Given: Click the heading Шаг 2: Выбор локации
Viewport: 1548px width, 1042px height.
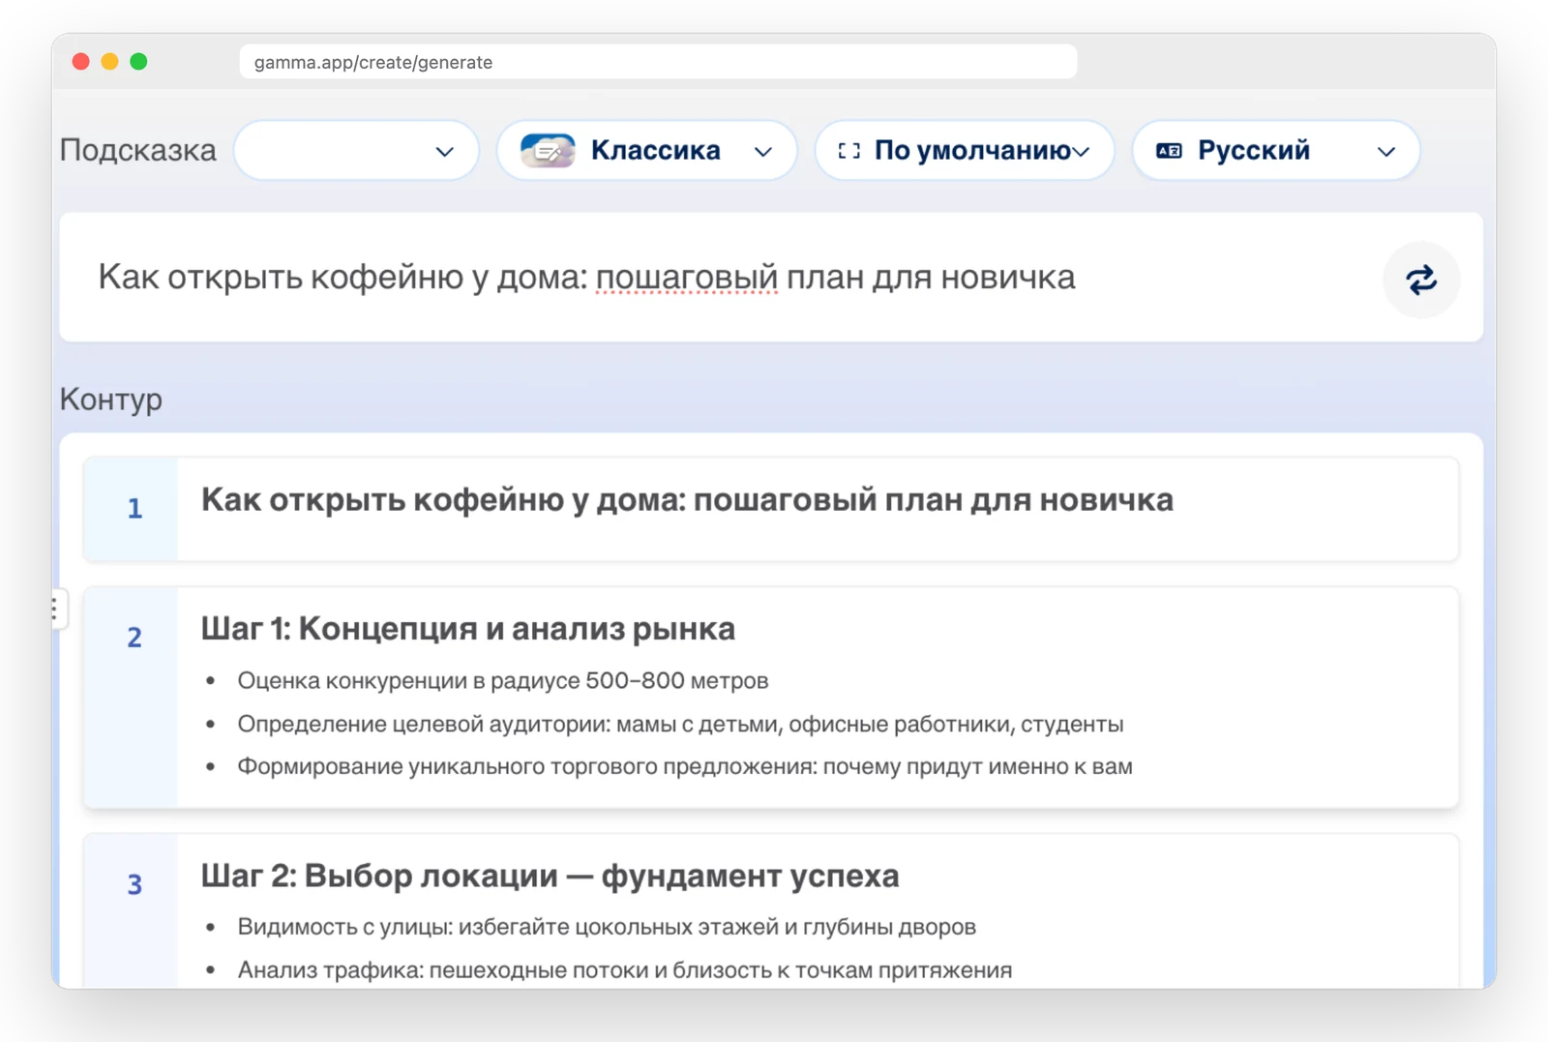Looking at the screenshot, I should [550, 876].
